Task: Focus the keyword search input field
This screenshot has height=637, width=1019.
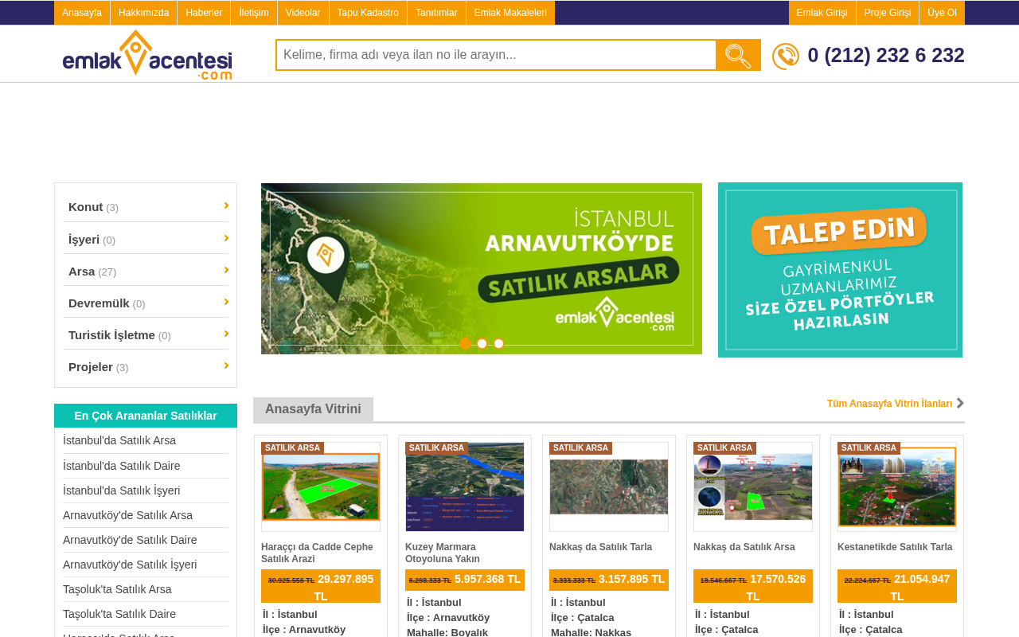Action: (x=496, y=55)
